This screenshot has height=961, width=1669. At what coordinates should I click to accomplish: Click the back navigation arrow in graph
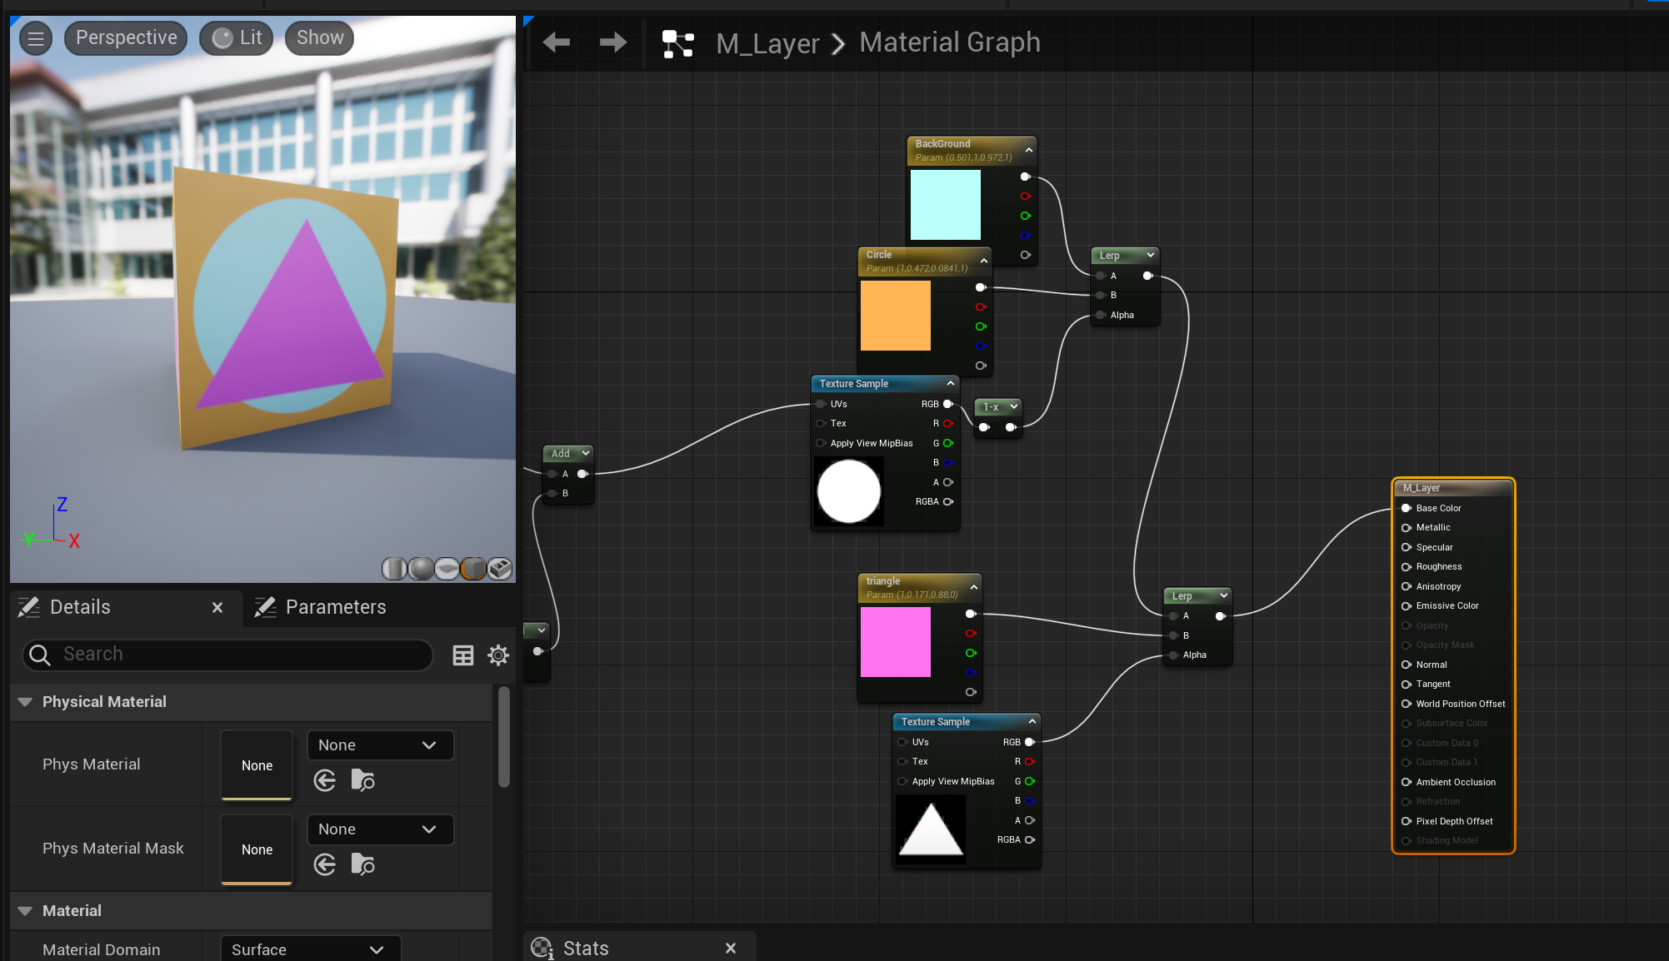(x=556, y=42)
